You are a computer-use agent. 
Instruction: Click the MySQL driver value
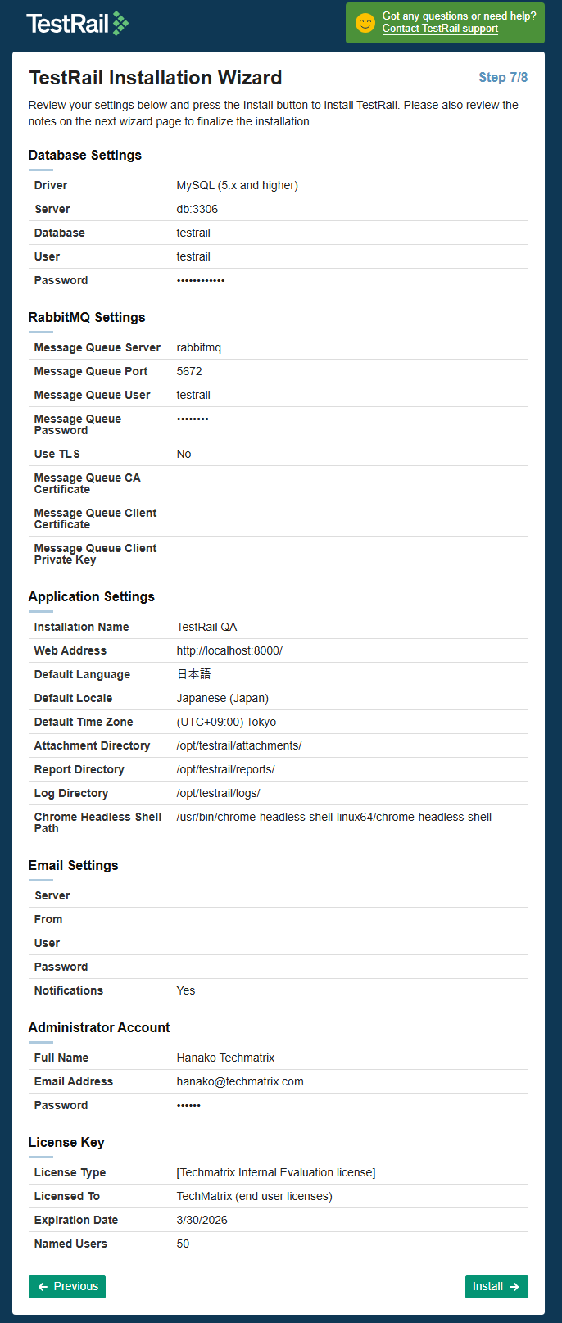[237, 186]
